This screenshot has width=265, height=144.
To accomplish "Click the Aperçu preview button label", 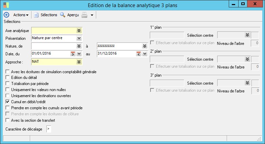I will (x=73, y=15).
